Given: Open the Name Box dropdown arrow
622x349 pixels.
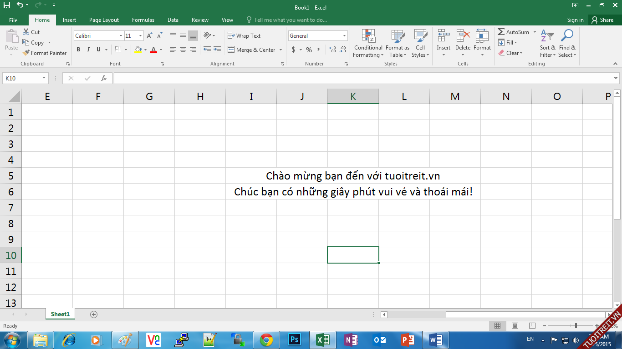Looking at the screenshot, I should [x=44, y=78].
